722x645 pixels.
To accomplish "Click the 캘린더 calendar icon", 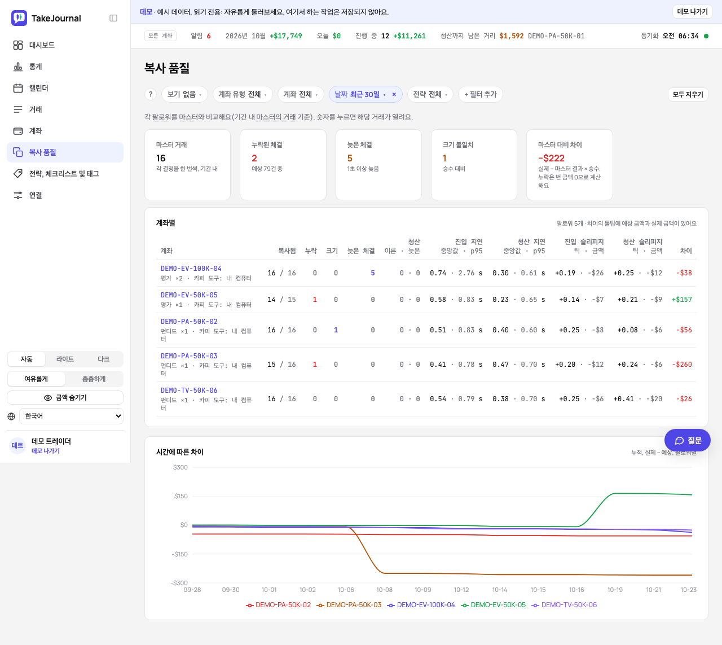I will click(18, 88).
